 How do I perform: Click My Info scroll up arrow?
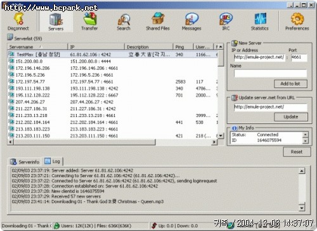pyautogui.click(x=305, y=134)
